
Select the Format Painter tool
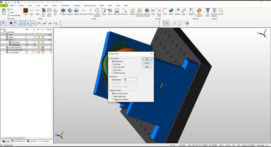pos(14,15)
